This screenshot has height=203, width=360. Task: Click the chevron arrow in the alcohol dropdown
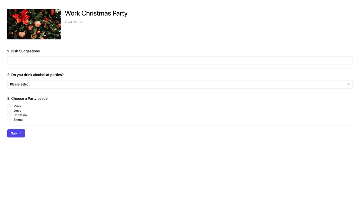[348, 84]
